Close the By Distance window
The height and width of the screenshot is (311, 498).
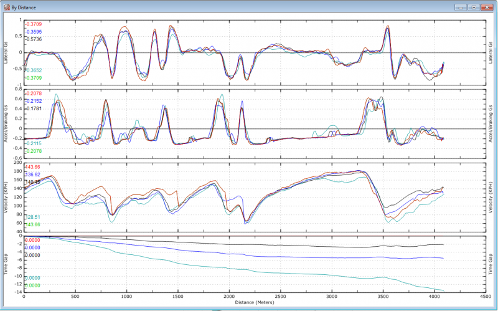pyautogui.click(x=487, y=7)
